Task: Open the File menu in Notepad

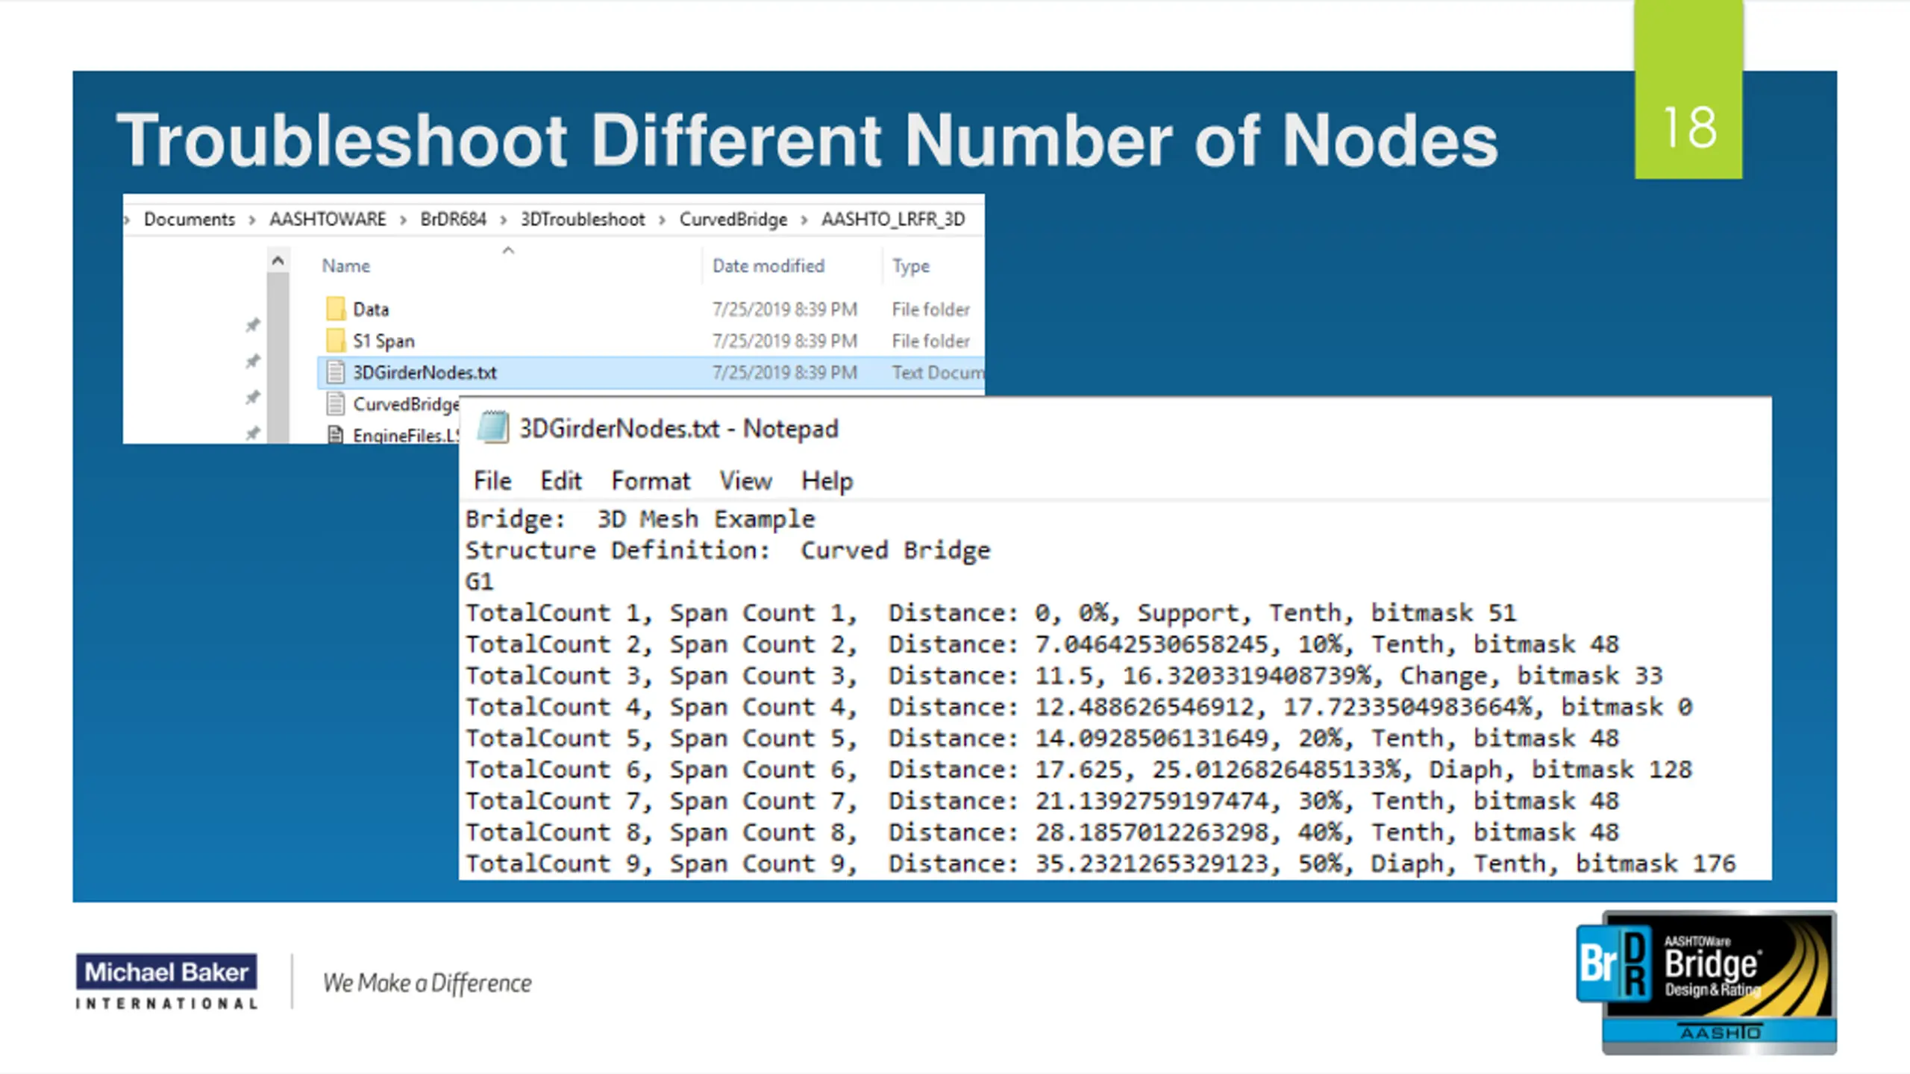Action: pyautogui.click(x=492, y=481)
